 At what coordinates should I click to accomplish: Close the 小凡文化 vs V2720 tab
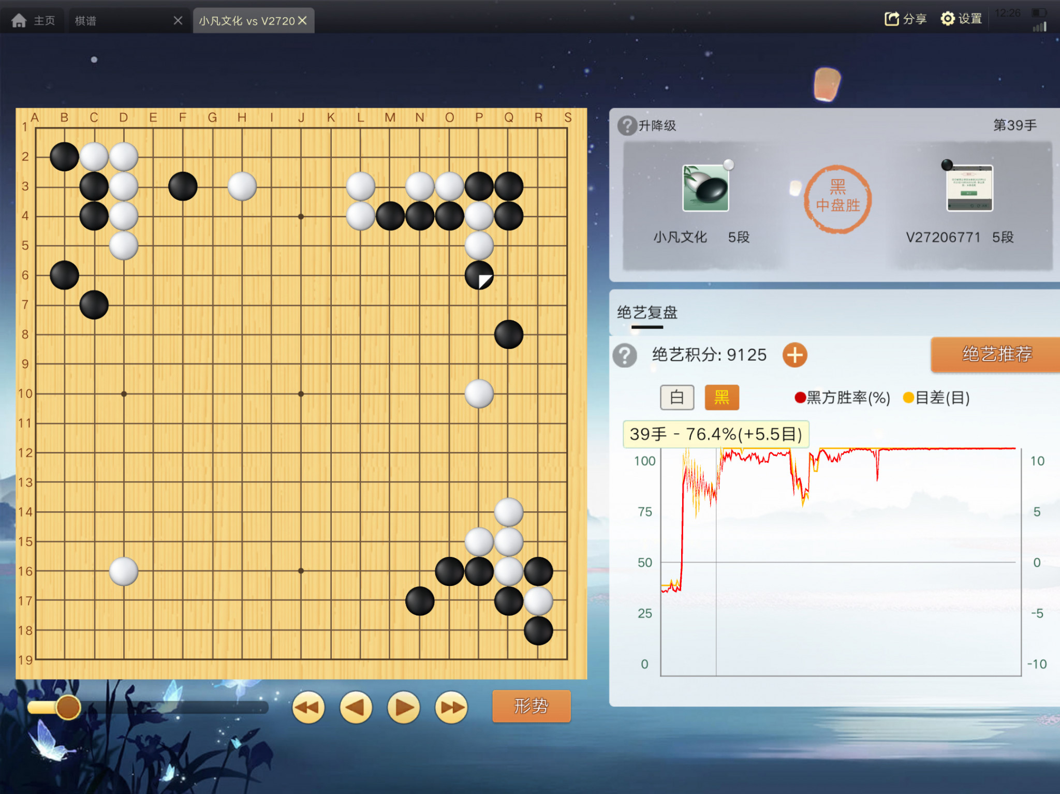[302, 20]
